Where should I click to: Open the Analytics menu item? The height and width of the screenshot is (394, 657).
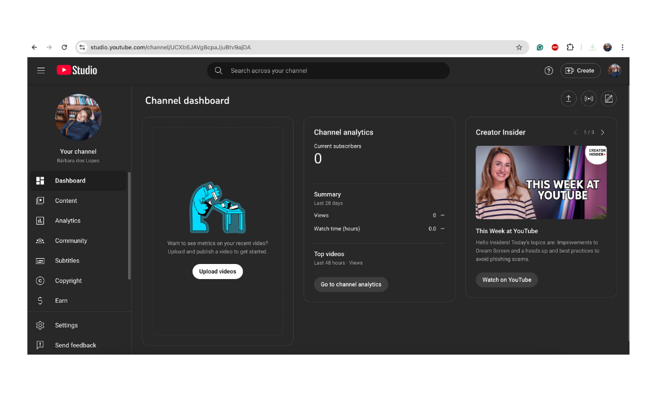coord(78,221)
